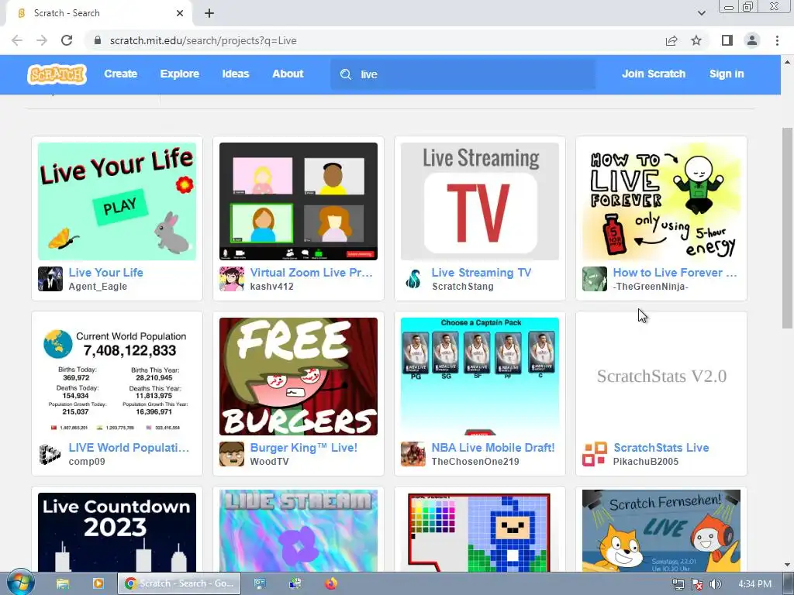794x595 pixels.
Task: Click LIVE World Populati... title link
Action: pyautogui.click(x=129, y=448)
